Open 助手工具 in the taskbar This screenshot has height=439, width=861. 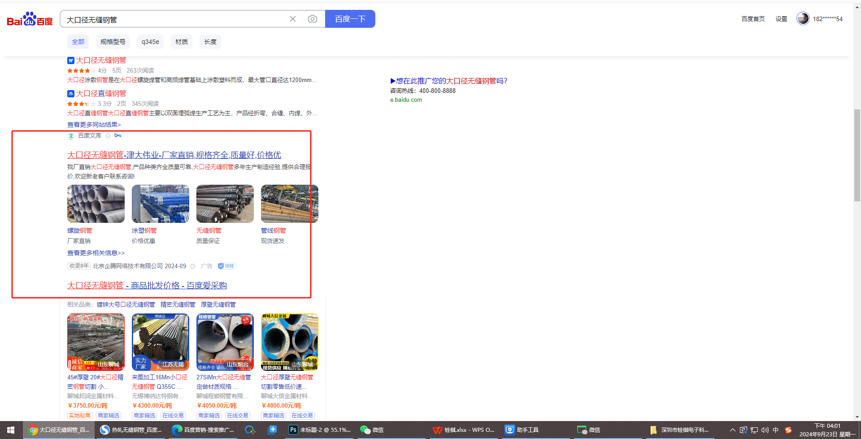(x=522, y=430)
